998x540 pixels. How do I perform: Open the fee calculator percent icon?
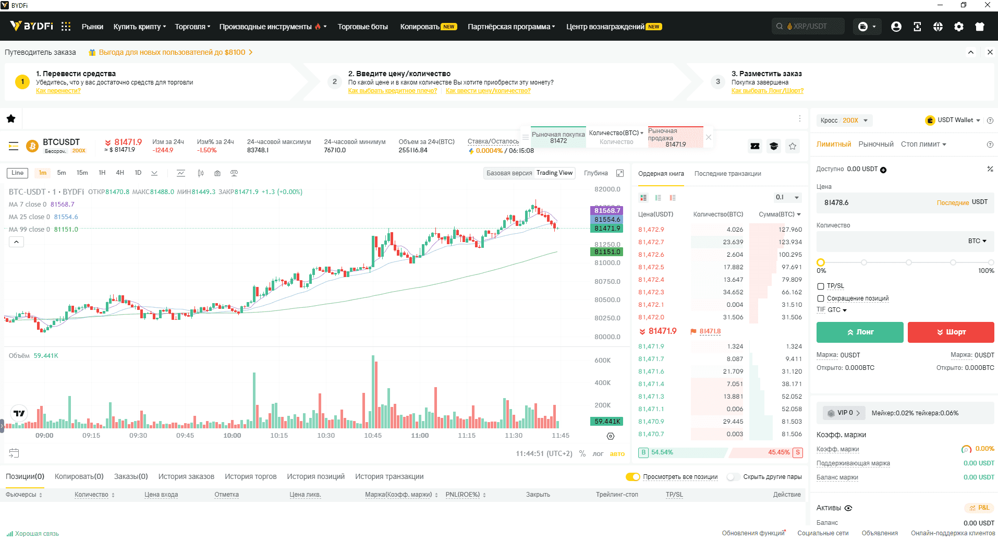click(990, 169)
